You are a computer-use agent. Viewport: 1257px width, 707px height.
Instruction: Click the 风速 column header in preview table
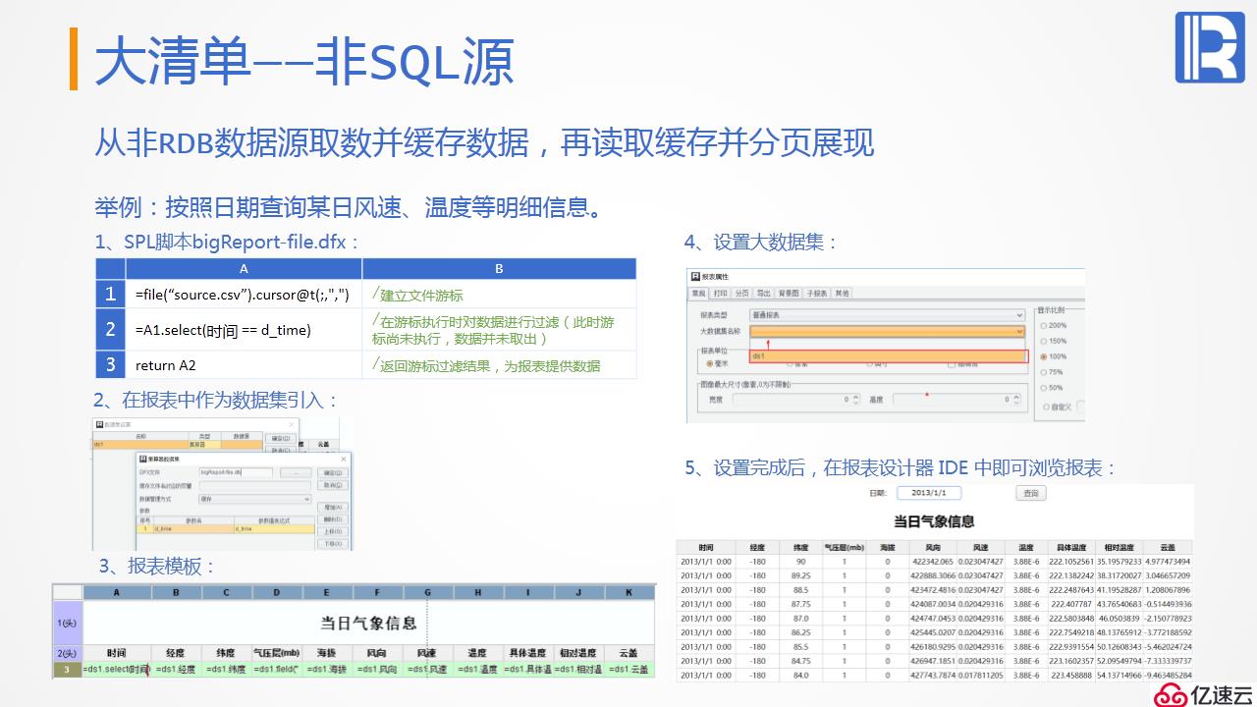[980, 548]
